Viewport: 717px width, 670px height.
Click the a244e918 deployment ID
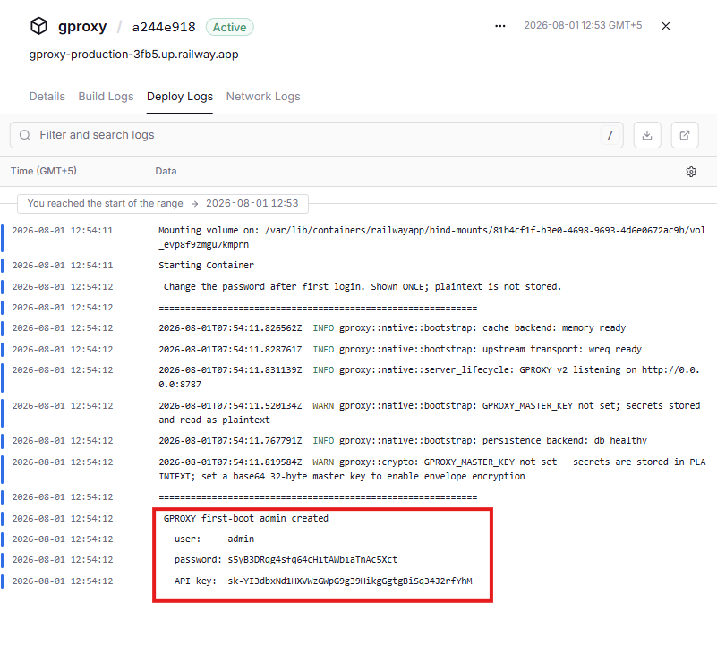coord(164,27)
